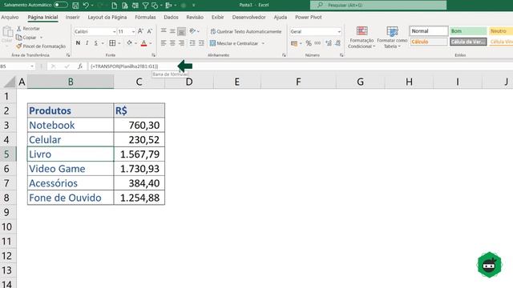Open the Geral number format dropdown
The width and height of the screenshot is (513, 288).
[339, 32]
